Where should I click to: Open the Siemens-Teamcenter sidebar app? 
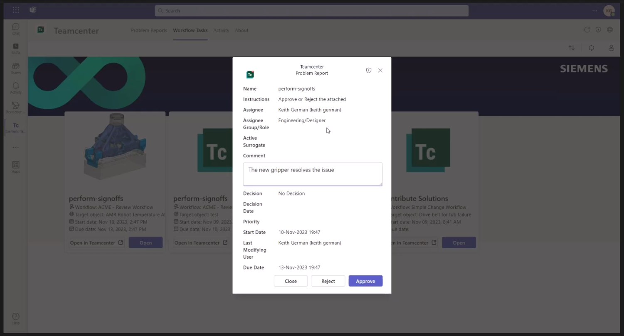[15, 127]
